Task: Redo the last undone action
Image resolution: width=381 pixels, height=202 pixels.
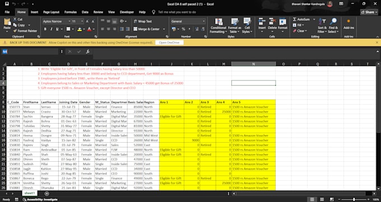Action: click(x=24, y=4)
